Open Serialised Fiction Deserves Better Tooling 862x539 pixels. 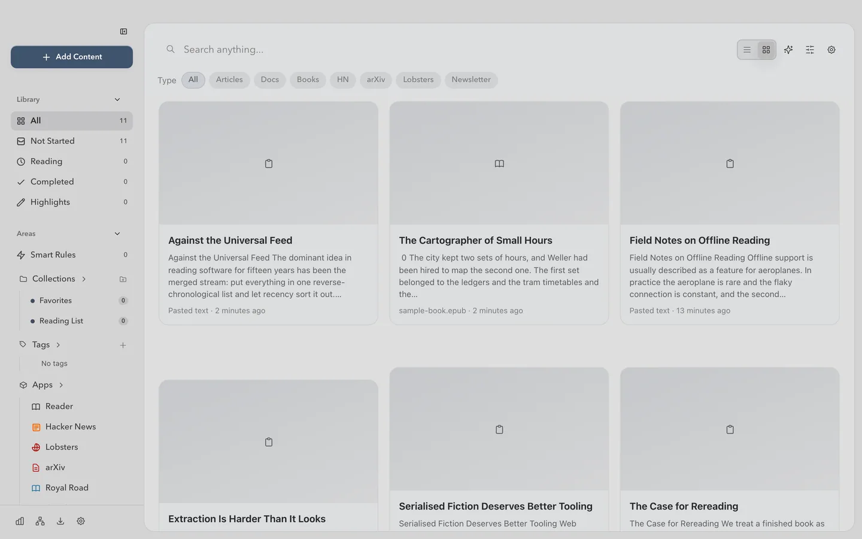[x=499, y=449]
